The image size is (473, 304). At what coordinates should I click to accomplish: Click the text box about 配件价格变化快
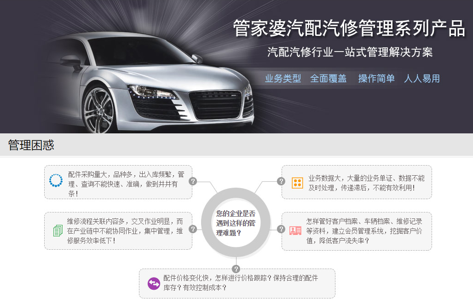click(237, 283)
